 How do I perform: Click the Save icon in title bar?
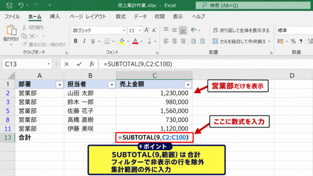9,5
